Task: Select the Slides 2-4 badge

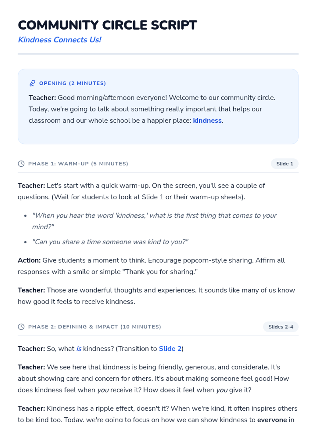Action: [x=280, y=327]
